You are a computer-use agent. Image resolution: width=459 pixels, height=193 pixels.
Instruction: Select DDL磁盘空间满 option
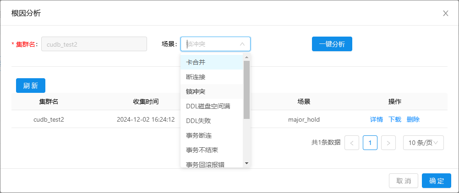212,106
